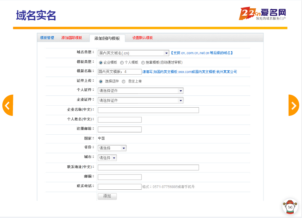Click the 添加 submit button
The height and width of the screenshot is (218, 302).
(107, 196)
